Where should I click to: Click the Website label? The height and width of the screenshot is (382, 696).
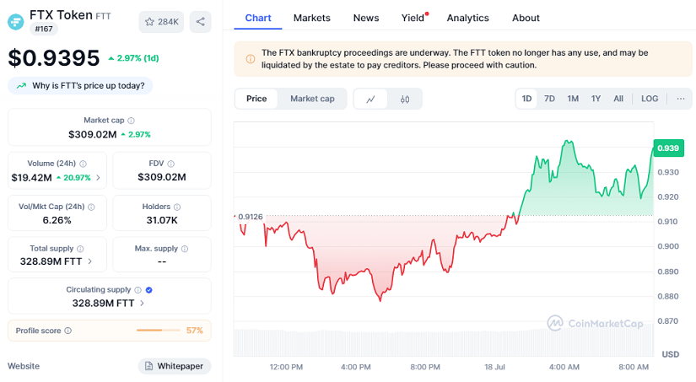[x=24, y=366]
